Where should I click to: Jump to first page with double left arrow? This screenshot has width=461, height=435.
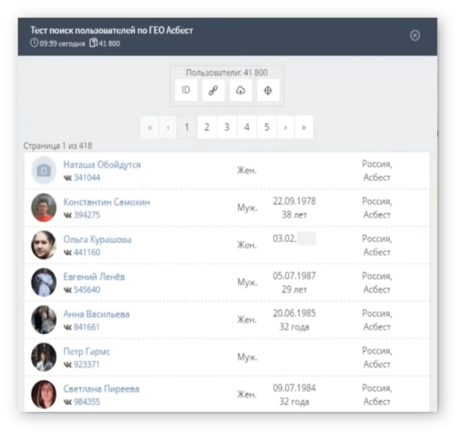150,128
